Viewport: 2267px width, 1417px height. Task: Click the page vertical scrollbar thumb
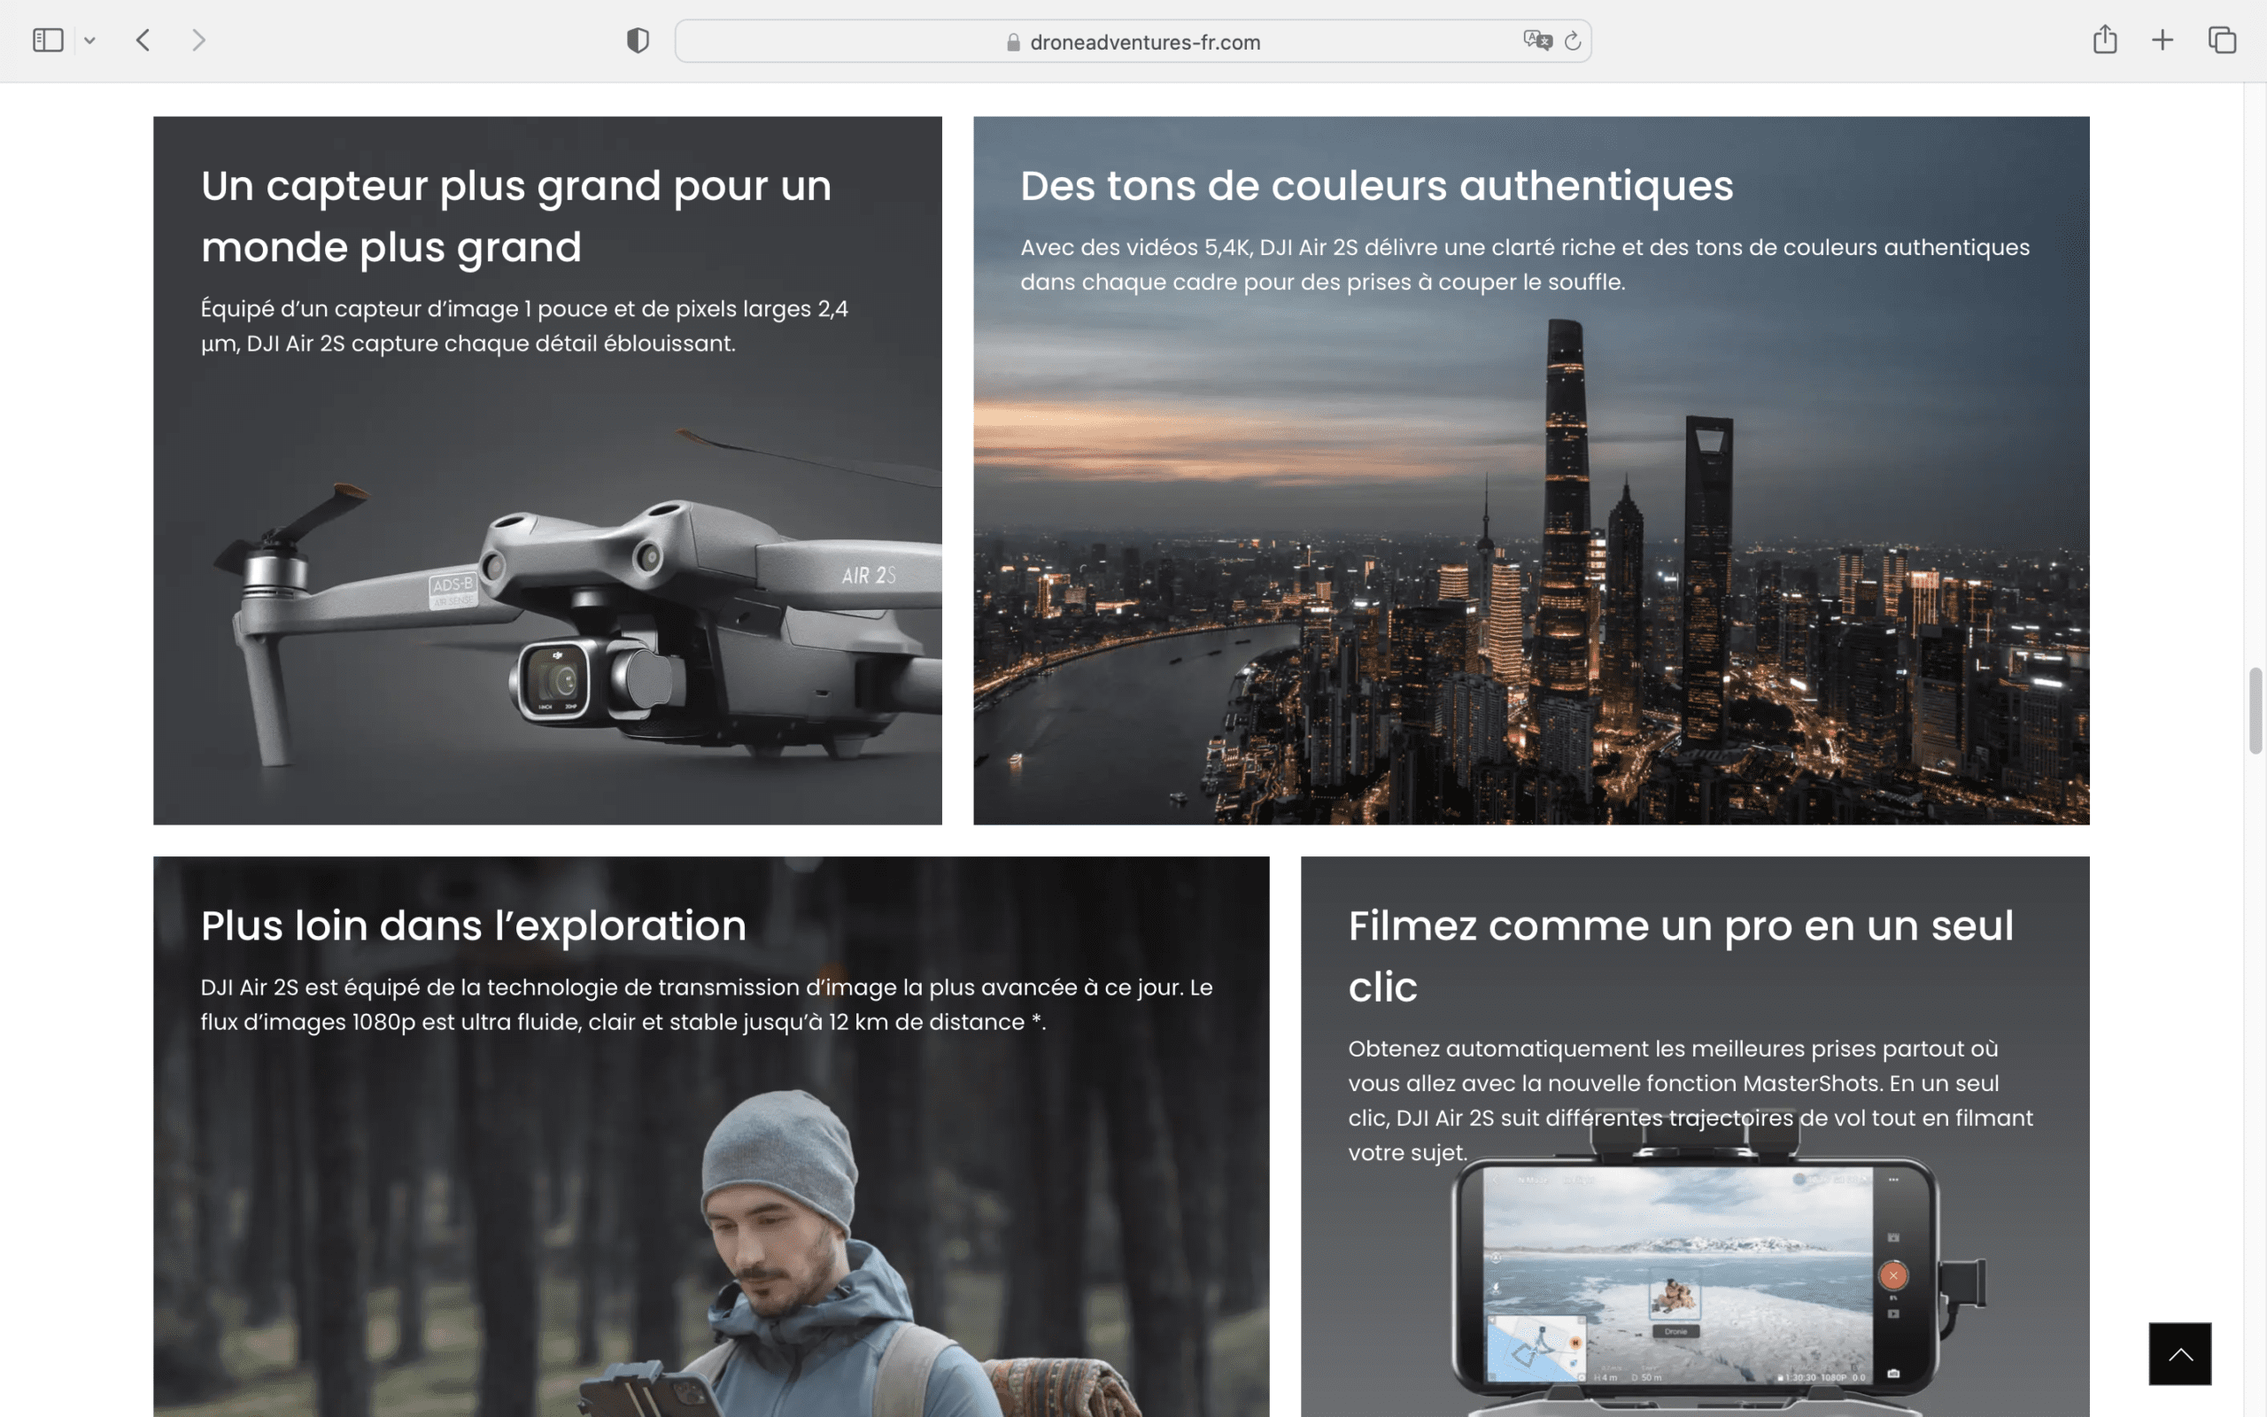(x=2255, y=710)
